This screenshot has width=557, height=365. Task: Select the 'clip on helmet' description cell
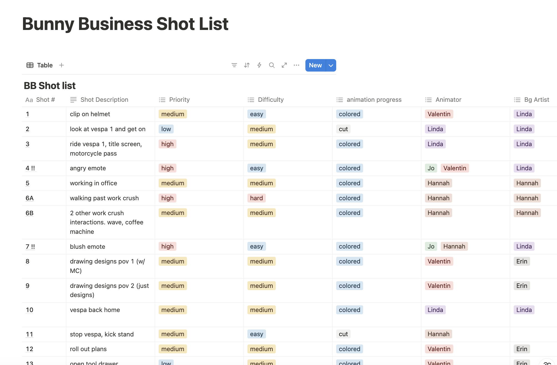click(110, 114)
